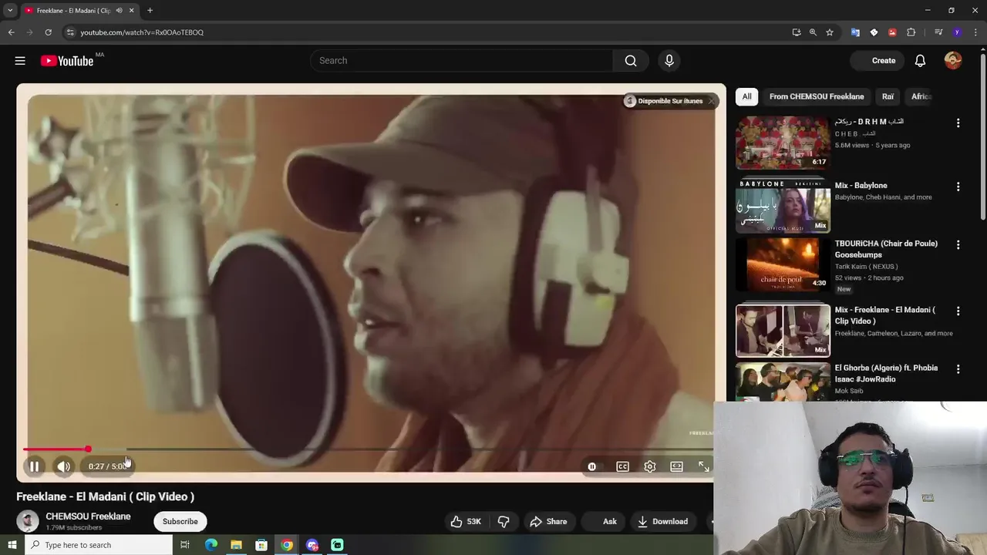Launch Microsoft Edge from the taskbar

211,545
